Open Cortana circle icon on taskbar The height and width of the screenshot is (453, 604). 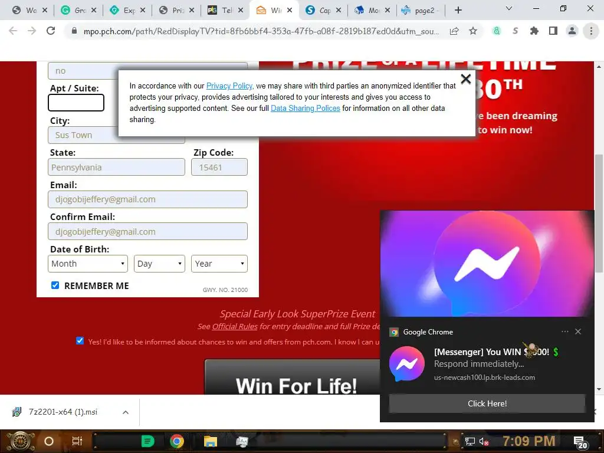[49, 441]
